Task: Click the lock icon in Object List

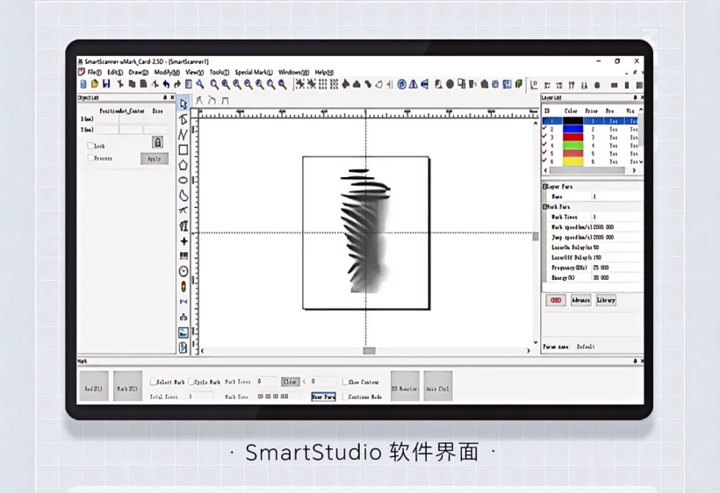Action: tap(158, 142)
